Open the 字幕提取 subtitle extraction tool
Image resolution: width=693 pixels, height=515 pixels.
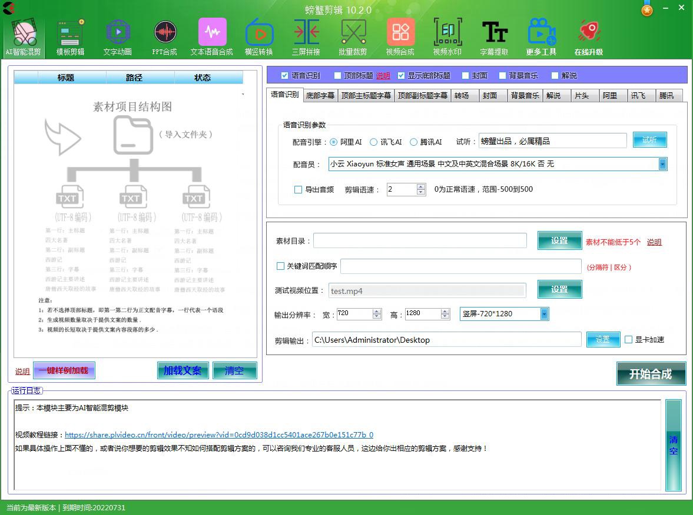(x=495, y=36)
